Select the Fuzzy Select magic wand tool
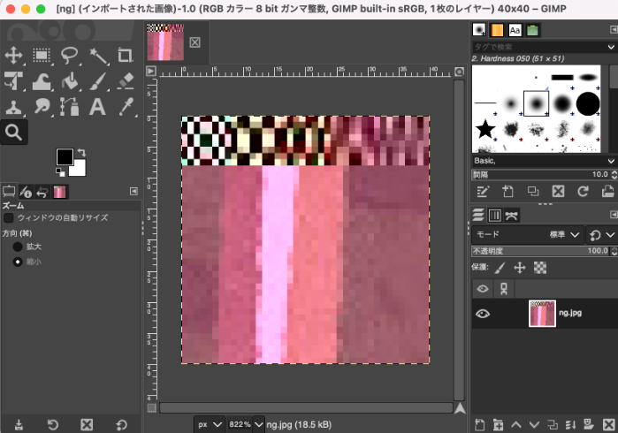 pos(98,56)
